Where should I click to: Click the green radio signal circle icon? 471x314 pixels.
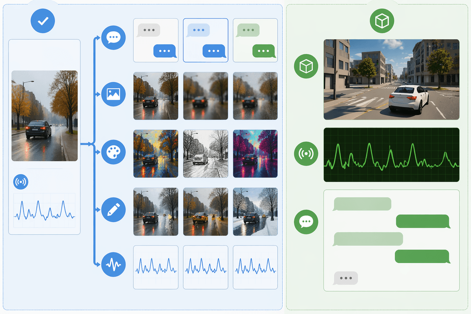coord(306,153)
